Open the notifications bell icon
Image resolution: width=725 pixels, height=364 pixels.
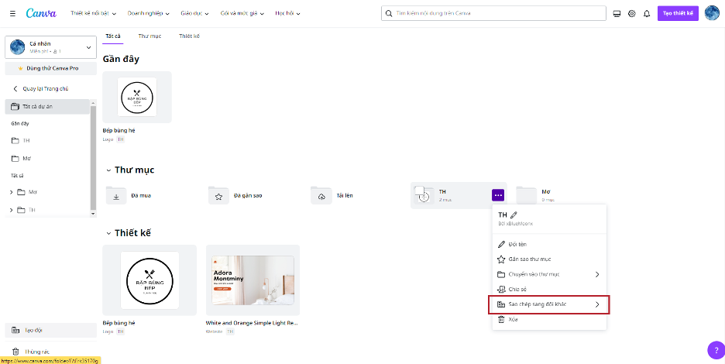tap(647, 14)
